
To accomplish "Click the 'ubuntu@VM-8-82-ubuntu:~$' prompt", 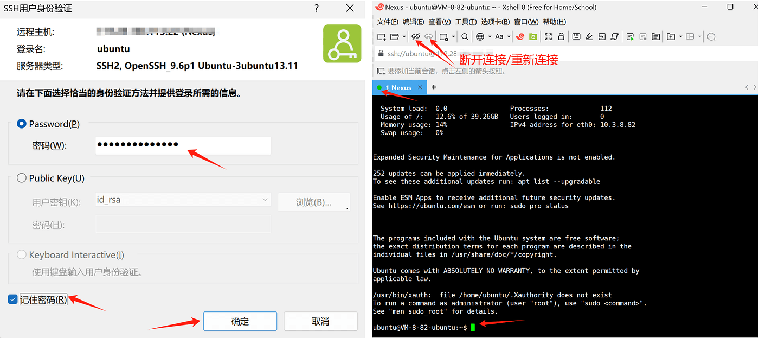I will coord(420,327).
